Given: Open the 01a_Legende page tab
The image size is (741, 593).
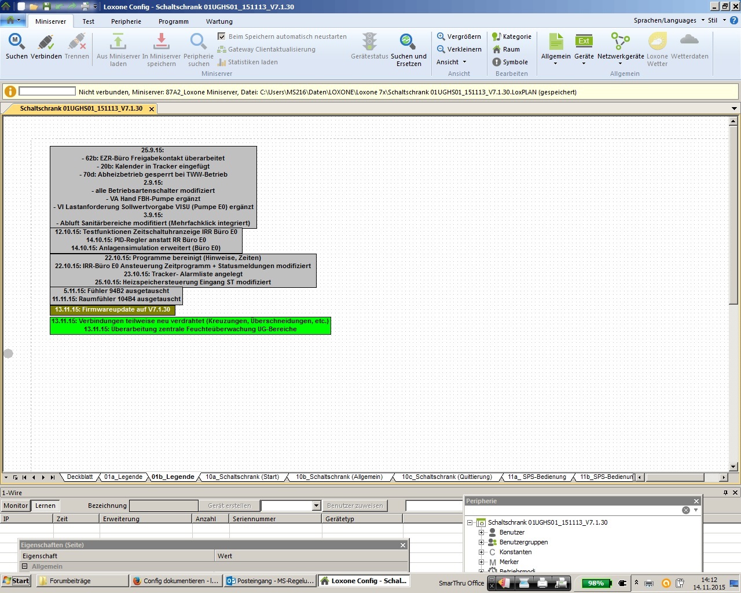Looking at the screenshot, I should 123,477.
